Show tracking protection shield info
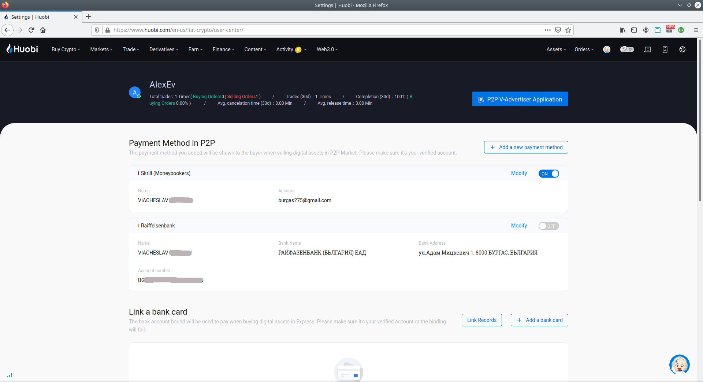This screenshot has height=382, width=703. click(97, 30)
